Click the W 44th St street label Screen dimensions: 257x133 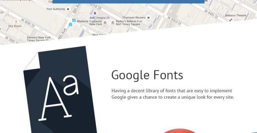pyautogui.click(x=211, y=14)
